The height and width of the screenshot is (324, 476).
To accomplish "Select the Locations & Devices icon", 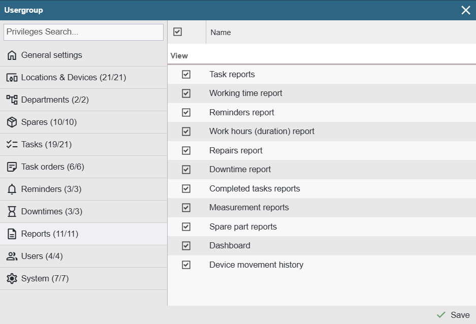I will [x=12, y=78].
